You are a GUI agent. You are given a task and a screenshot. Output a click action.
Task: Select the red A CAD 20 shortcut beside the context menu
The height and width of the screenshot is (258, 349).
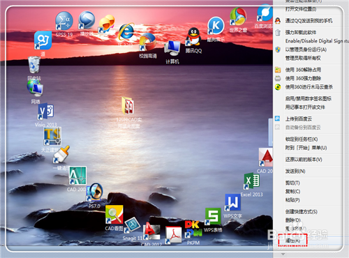265,161
